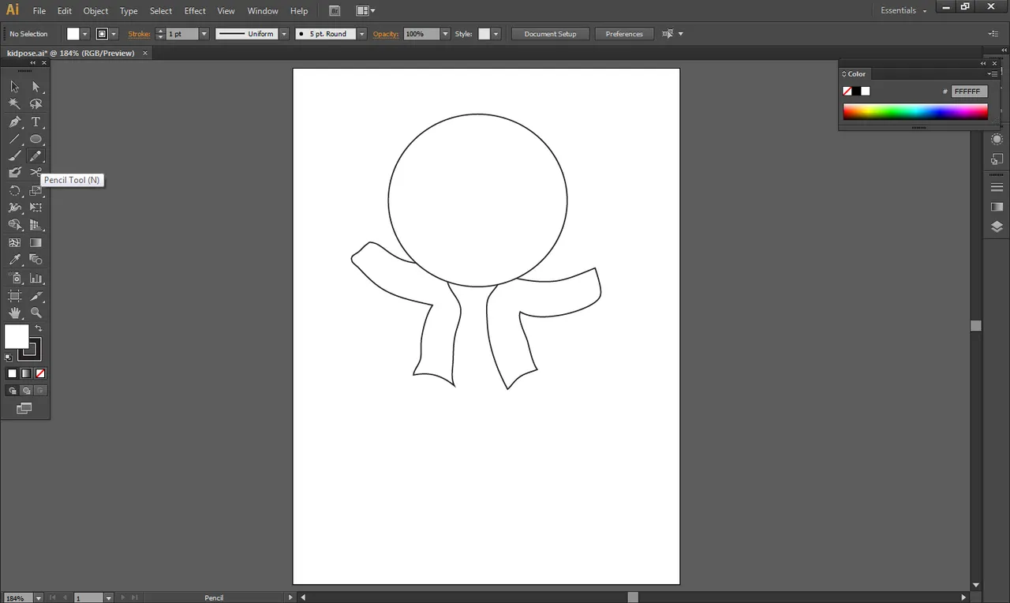Pick the Shape Builder tool
1010x603 pixels.
pos(14,225)
